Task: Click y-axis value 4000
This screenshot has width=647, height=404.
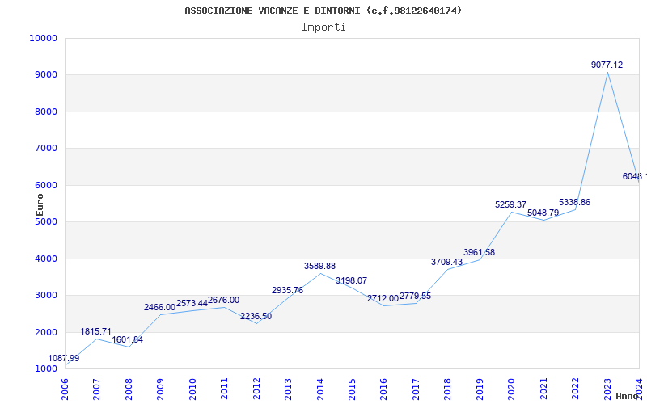Action: [46, 259]
